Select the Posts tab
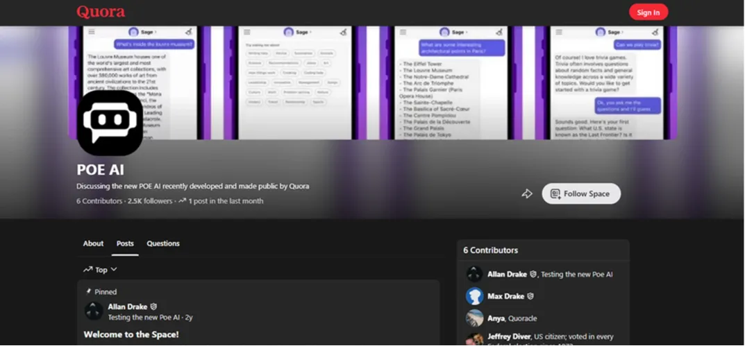 coord(125,243)
